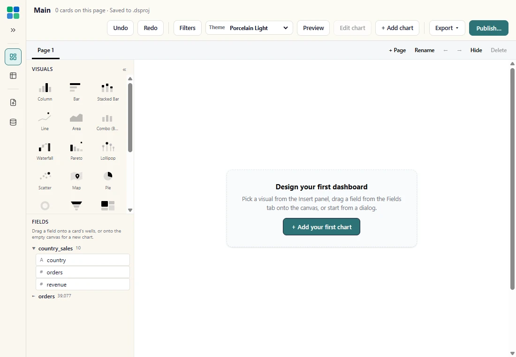Add a new page with + Page

[x=397, y=50]
